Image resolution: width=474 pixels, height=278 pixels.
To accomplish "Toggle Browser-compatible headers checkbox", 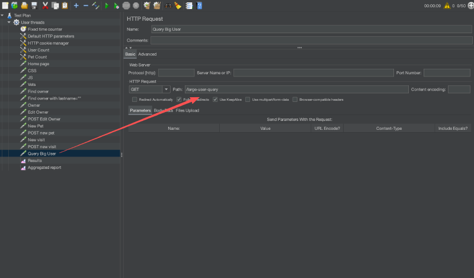I will [294, 100].
